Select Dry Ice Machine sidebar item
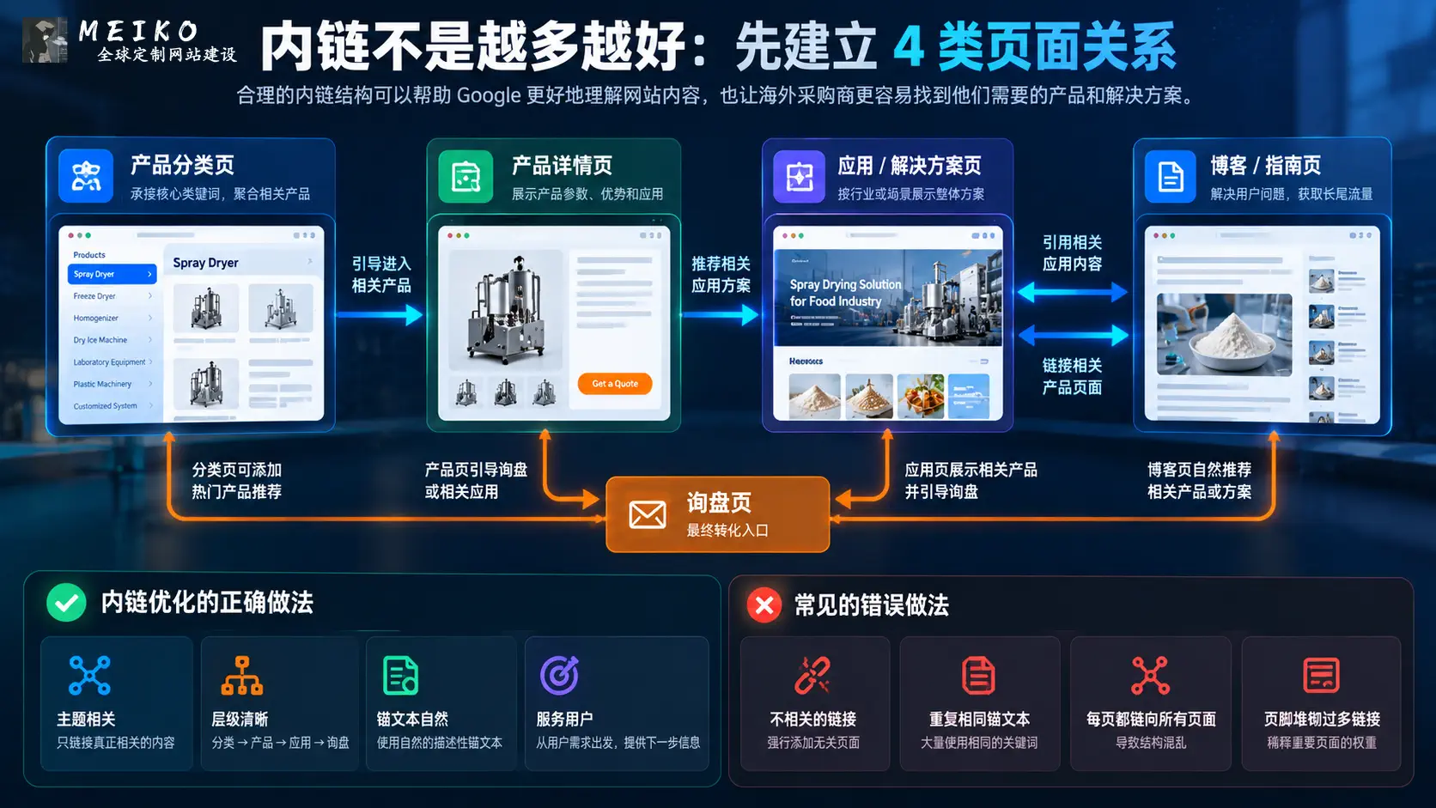The width and height of the screenshot is (1436, 808). [x=112, y=340]
